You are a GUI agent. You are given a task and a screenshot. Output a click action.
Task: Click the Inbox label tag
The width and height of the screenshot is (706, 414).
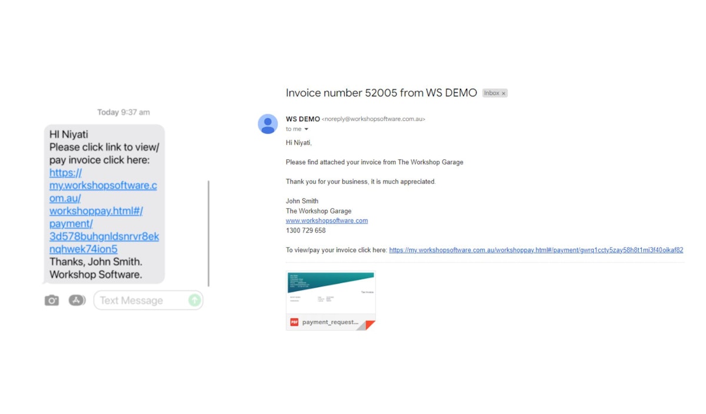coord(491,93)
